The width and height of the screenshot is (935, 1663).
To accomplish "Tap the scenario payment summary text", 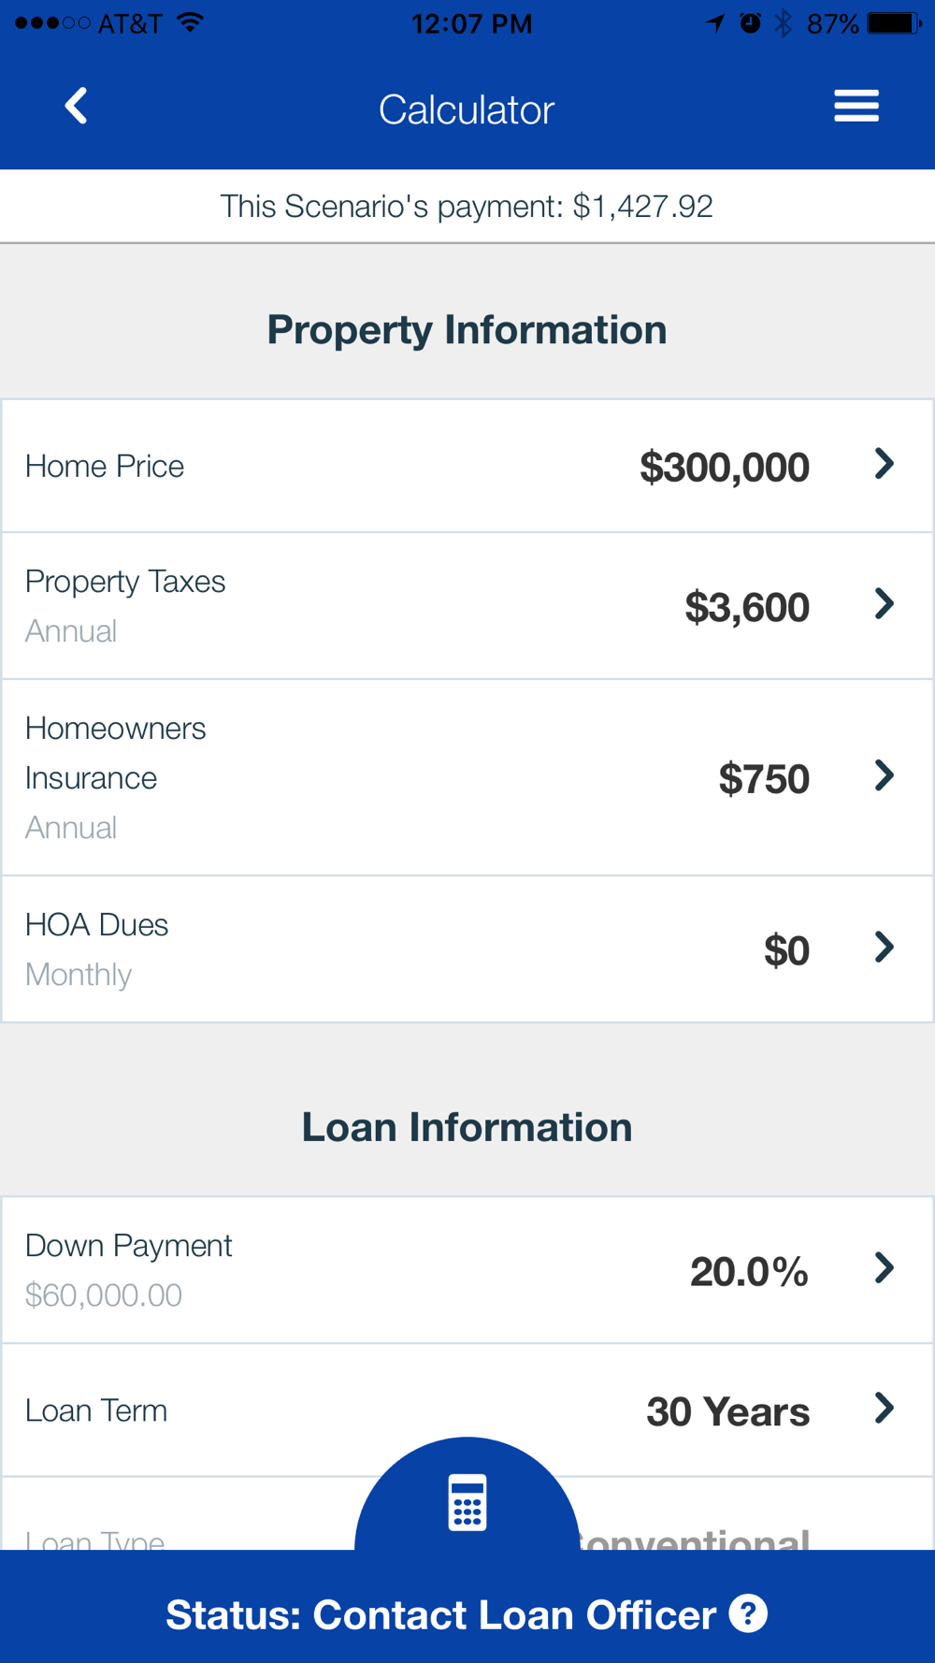I will point(467,206).
